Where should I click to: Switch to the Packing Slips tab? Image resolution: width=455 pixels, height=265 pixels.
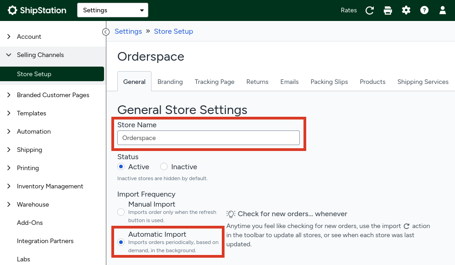pyautogui.click(x=329, y=82)
